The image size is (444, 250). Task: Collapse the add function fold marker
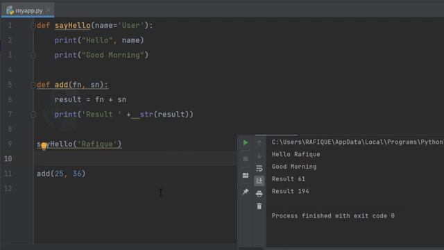(x=33, y=85)
